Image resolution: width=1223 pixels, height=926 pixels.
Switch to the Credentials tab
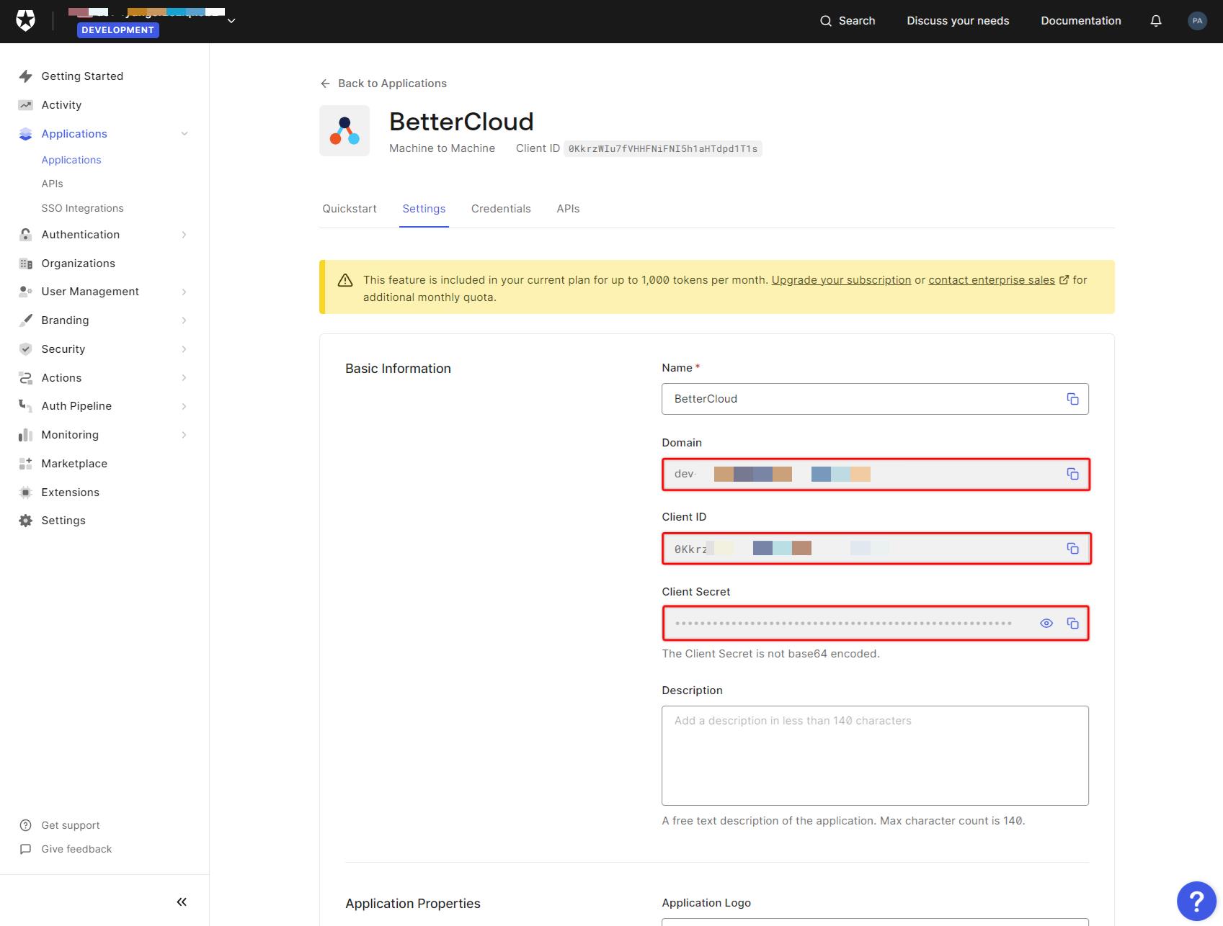[501, 208]
